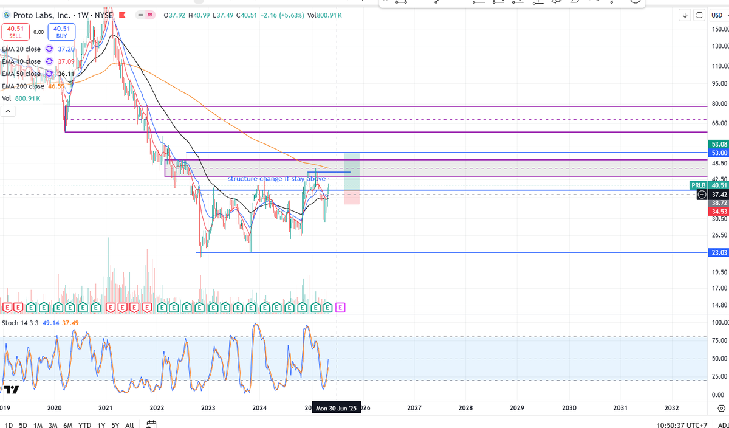The image size is (729, 428).
Task: Click the down-arrow button near the price scale
Action: 685,15
